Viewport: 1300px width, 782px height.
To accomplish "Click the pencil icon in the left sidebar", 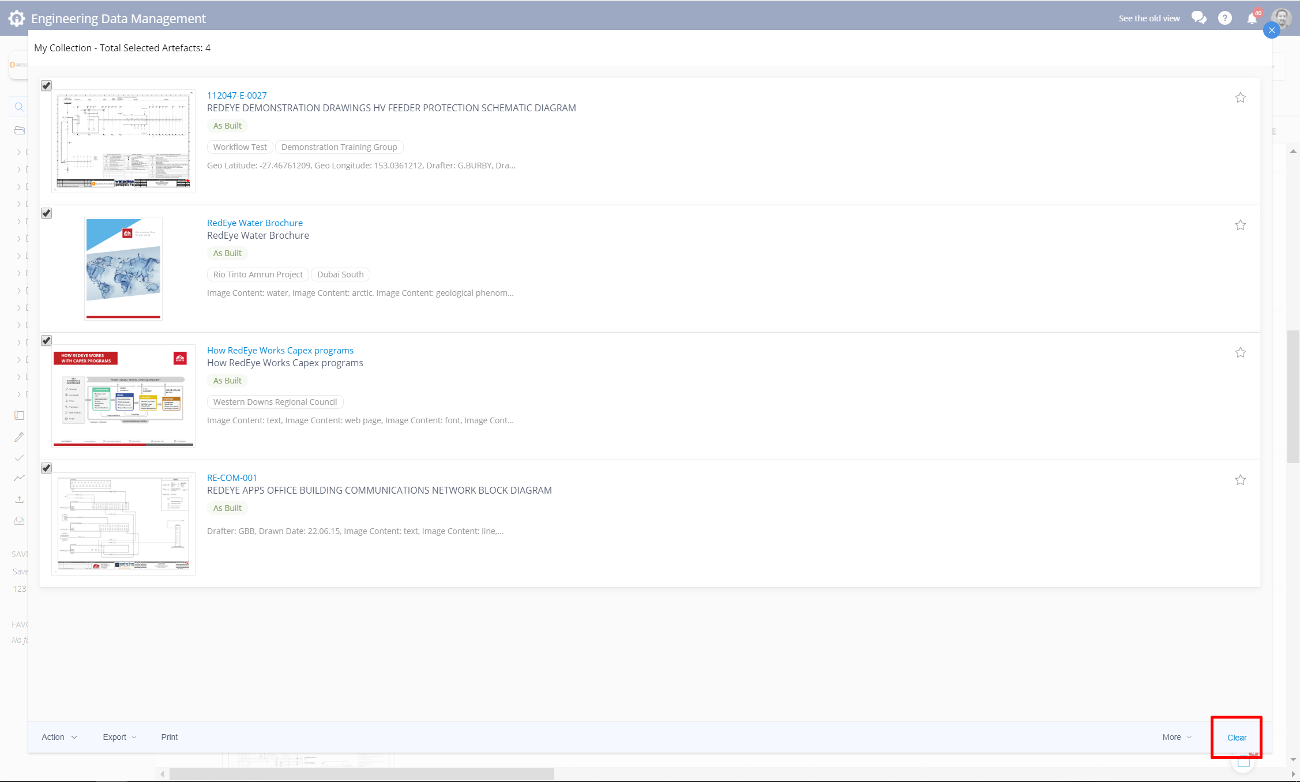I will pos(19,437).
